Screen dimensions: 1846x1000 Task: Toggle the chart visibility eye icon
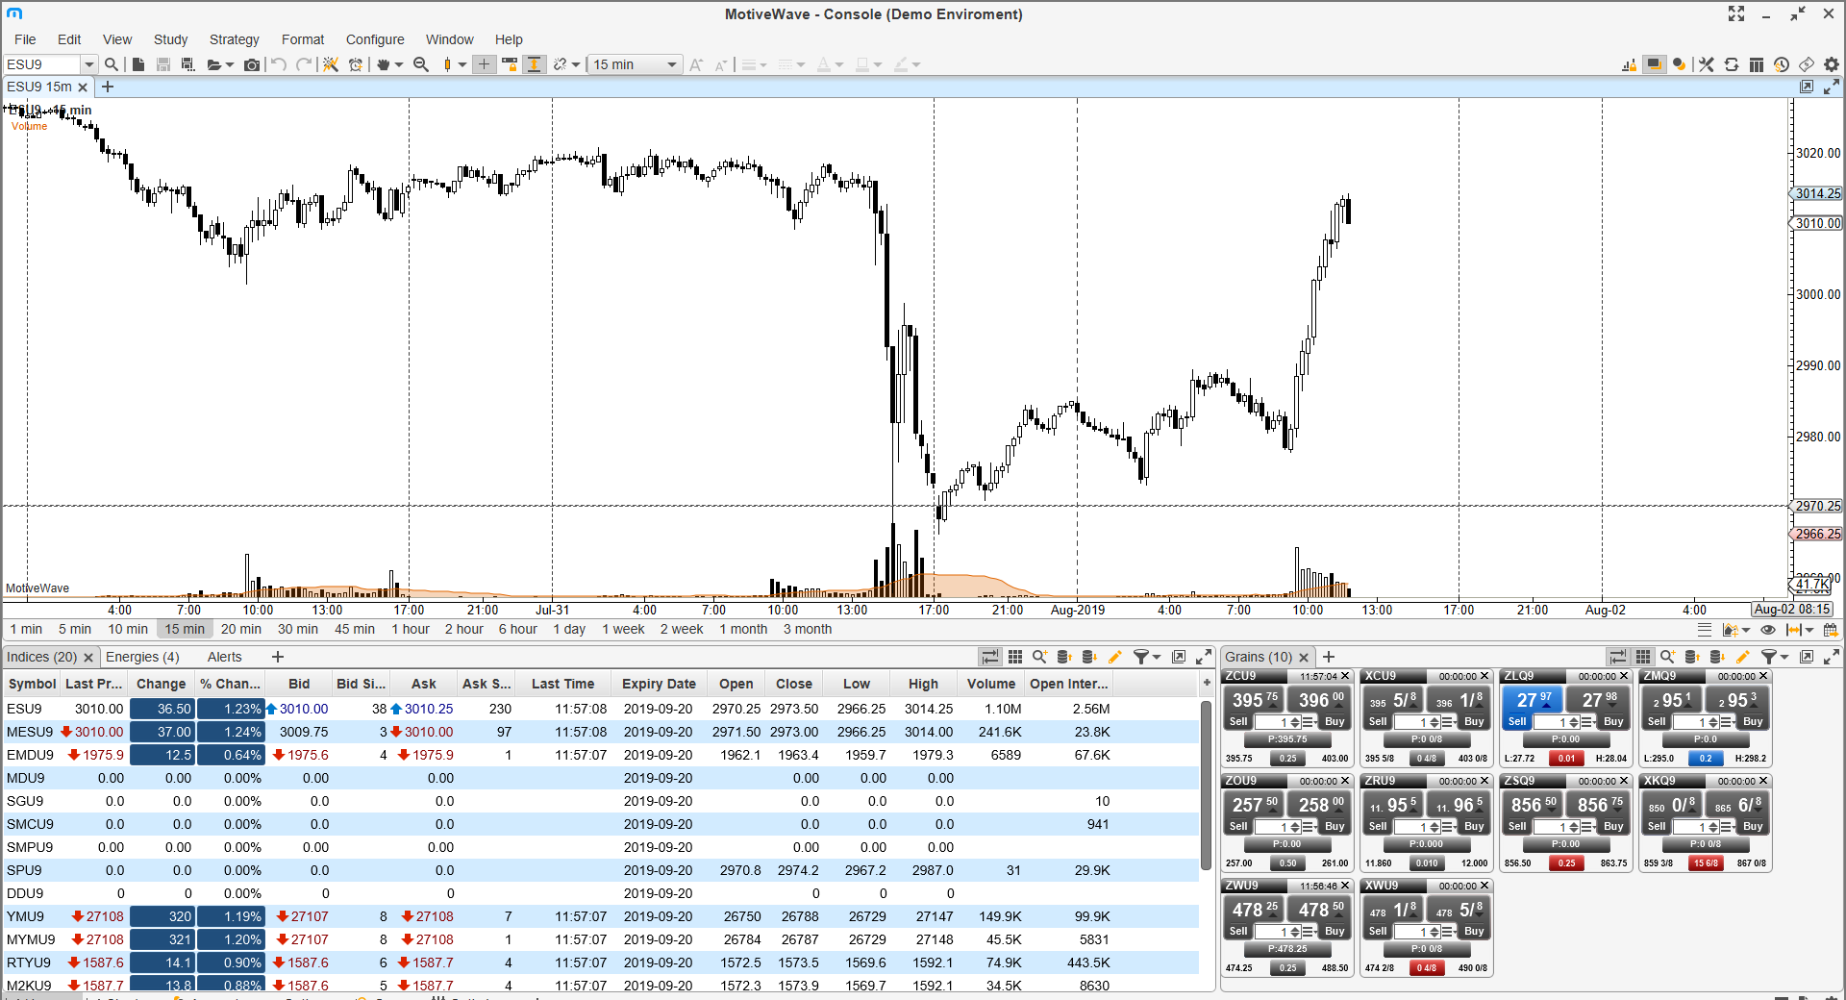coord(1767,630)
